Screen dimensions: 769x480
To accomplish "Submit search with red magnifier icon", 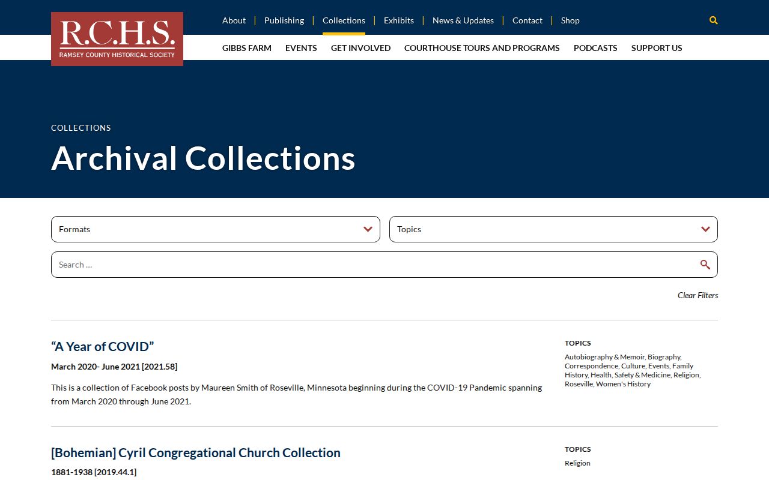I will click(x=705, y=265).
